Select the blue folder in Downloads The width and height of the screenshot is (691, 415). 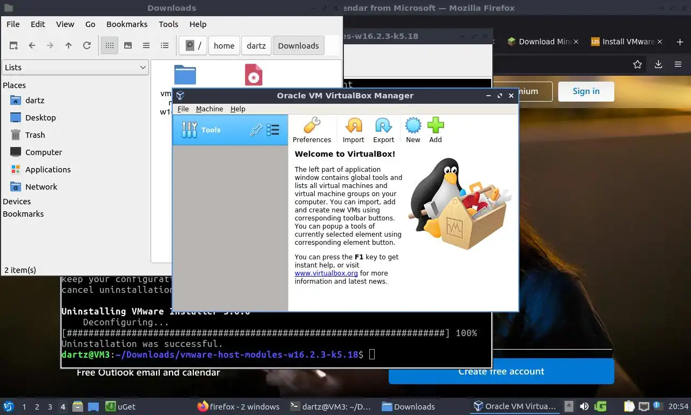(185, 75)
